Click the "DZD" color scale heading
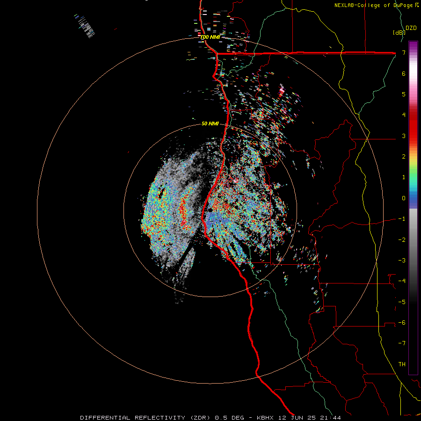This screenshot has height=421, width=421. pyautogui.click(x=411, y=28)
